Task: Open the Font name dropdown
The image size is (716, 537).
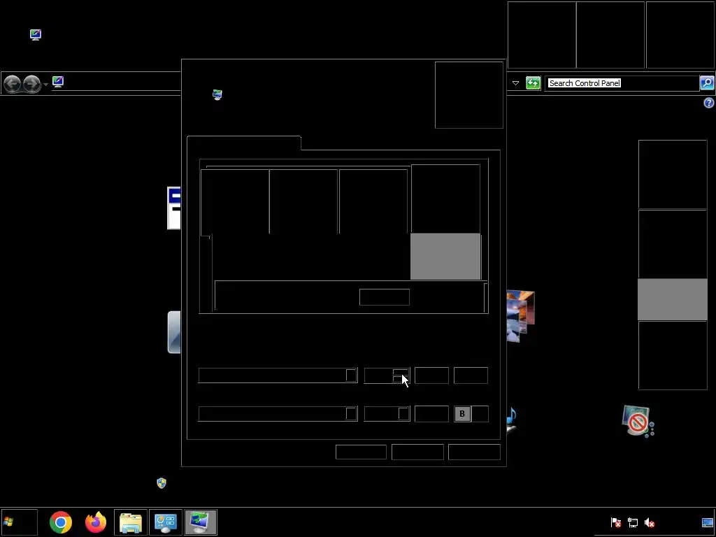Action: (351, 414)
